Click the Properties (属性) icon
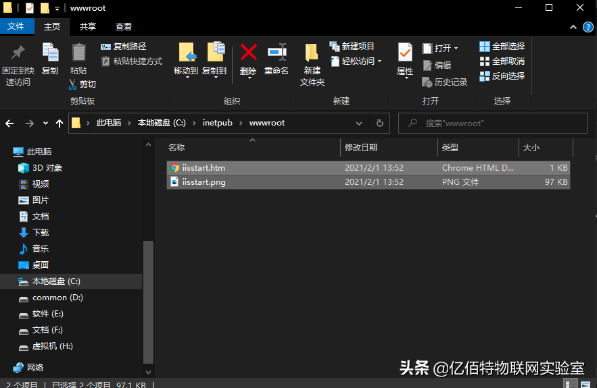This screenshot has width=597, height=388. coord(405,53)
